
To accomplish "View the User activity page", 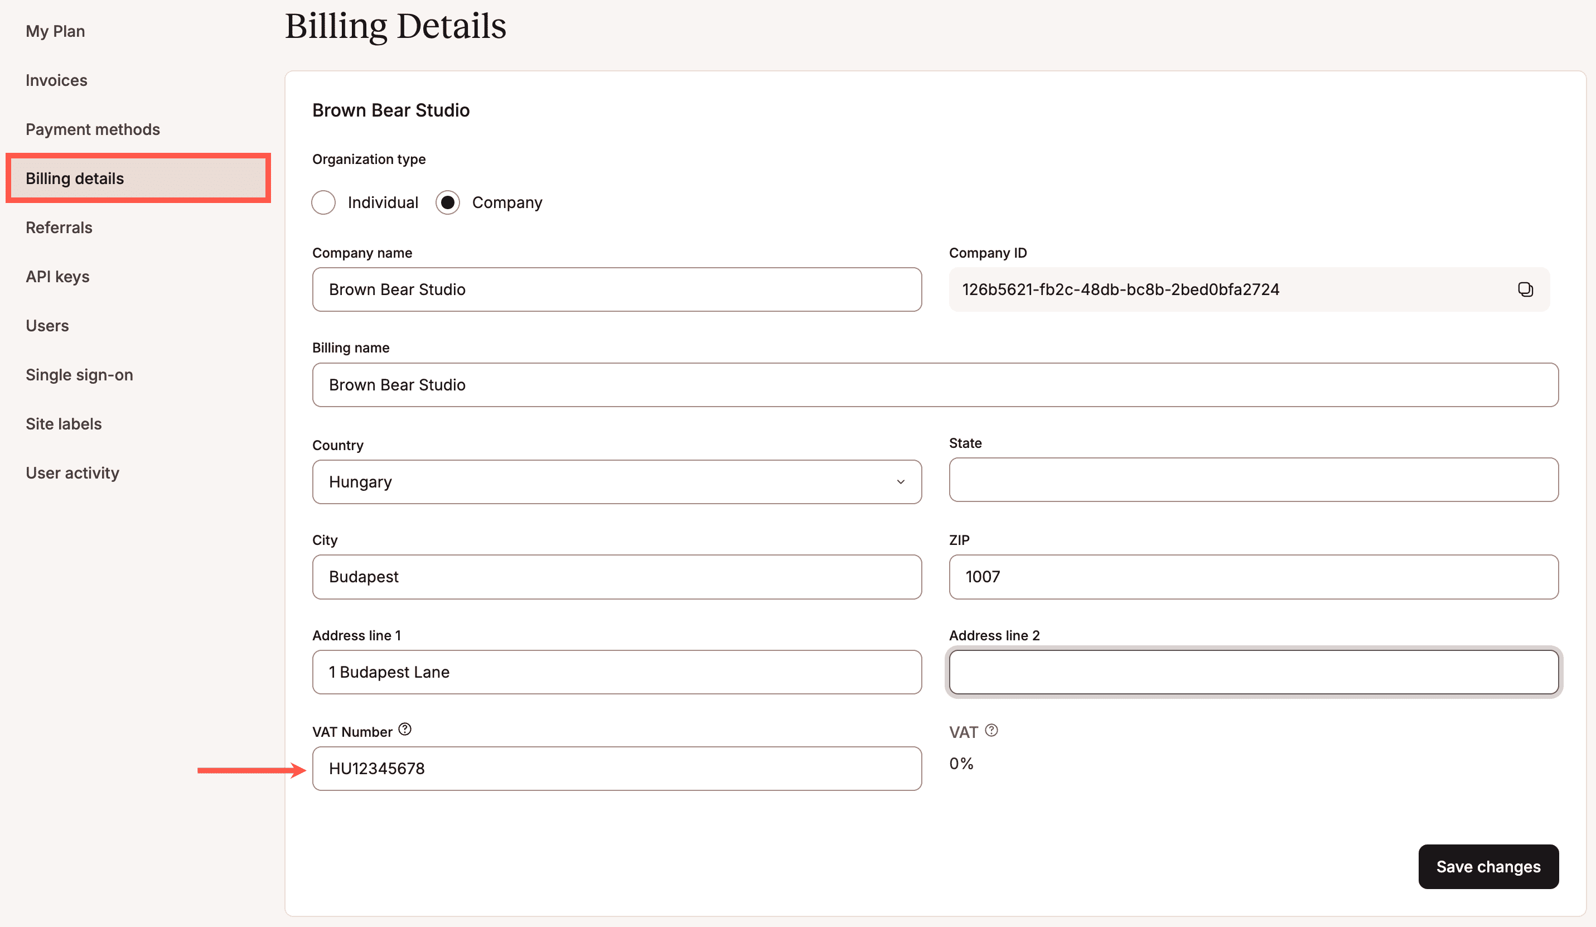I will tap(73, 472).
